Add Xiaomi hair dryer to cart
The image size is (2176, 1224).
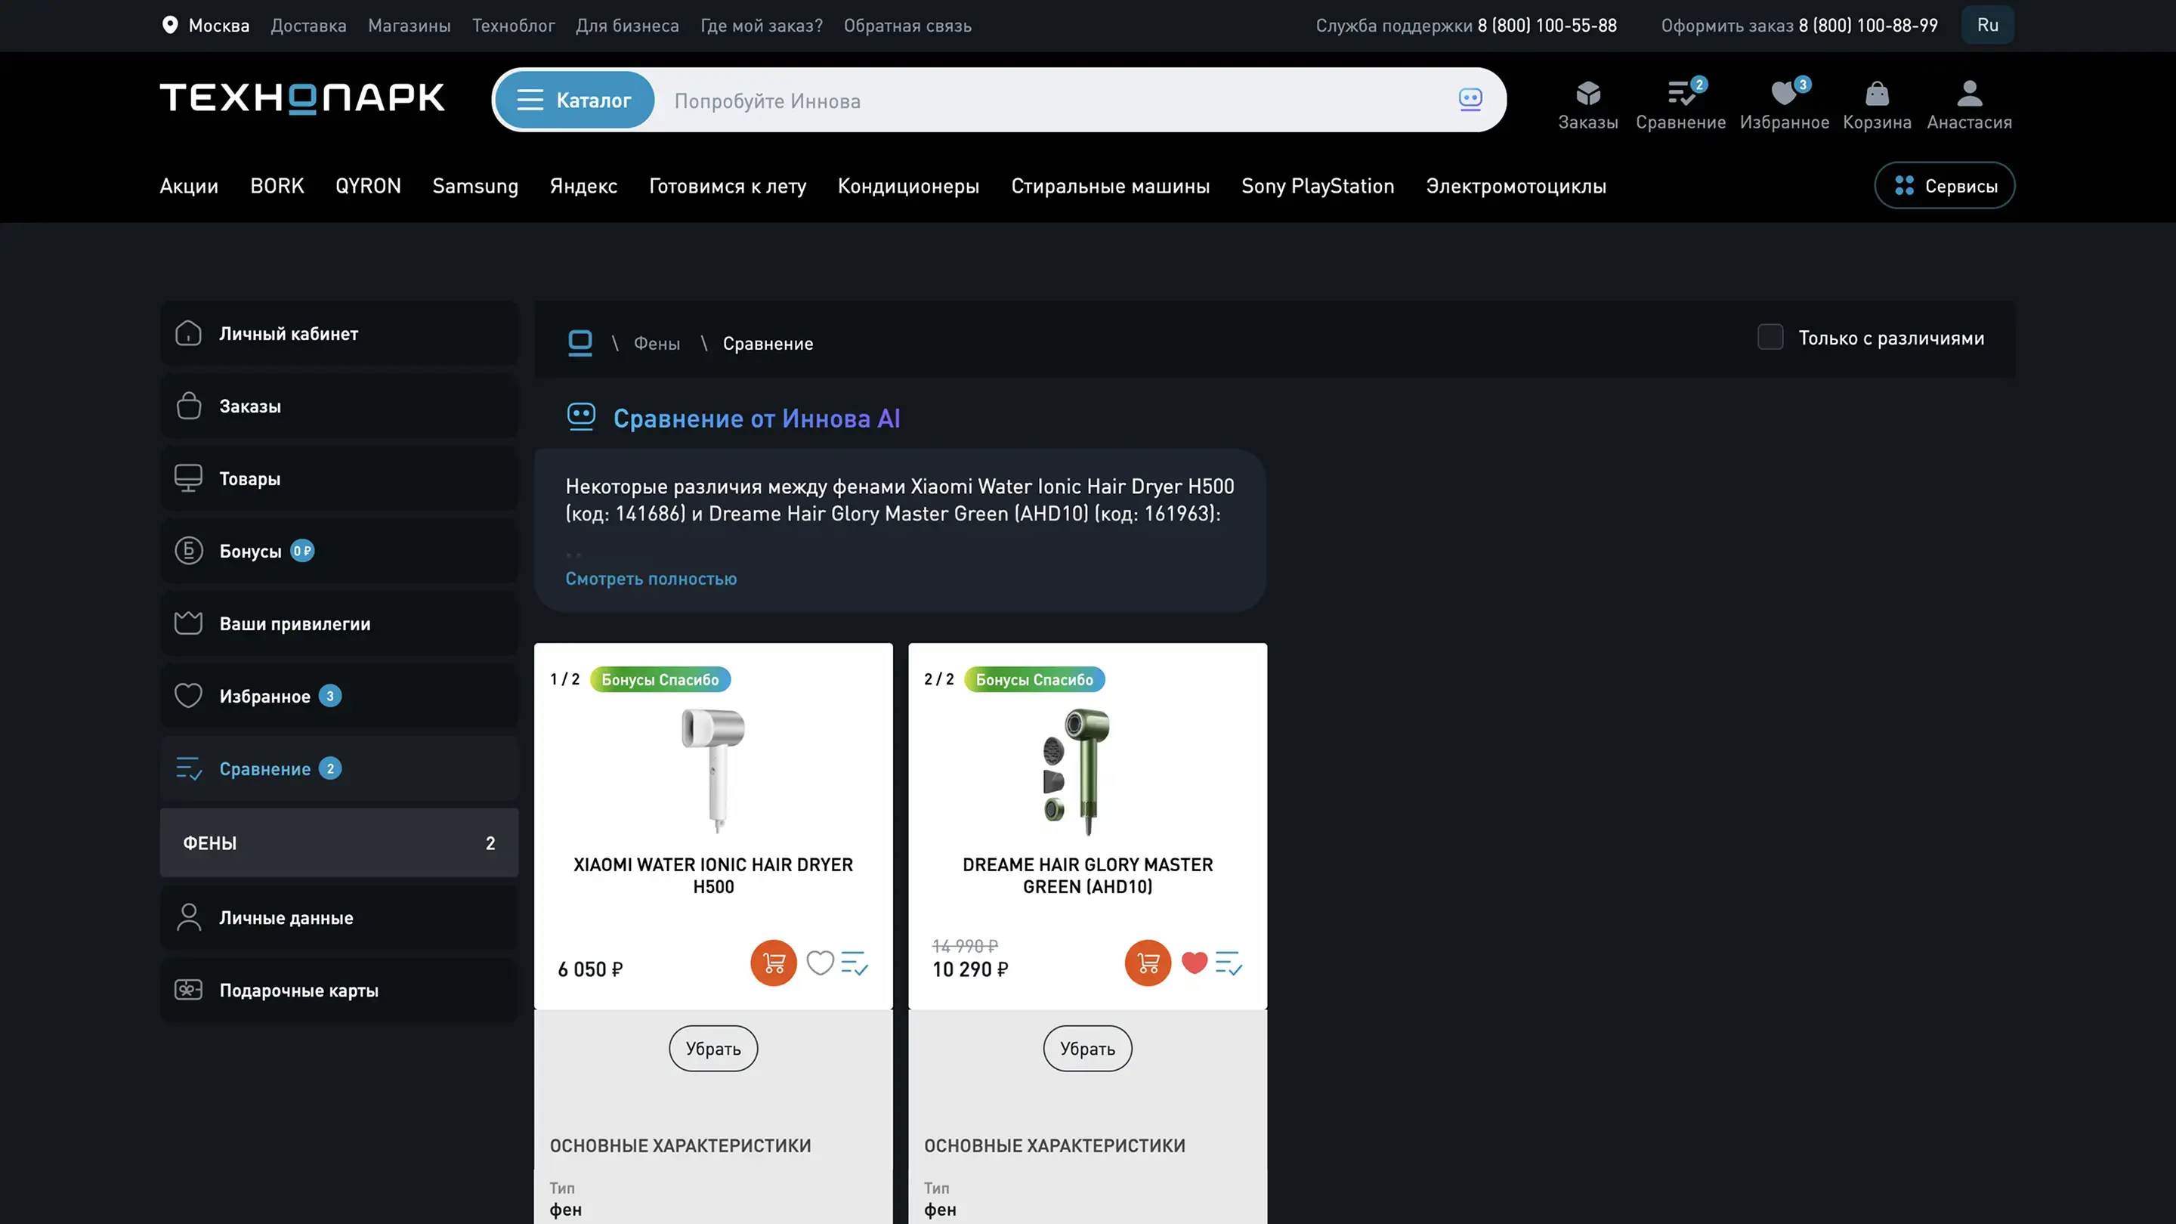[x=773, y=963]
